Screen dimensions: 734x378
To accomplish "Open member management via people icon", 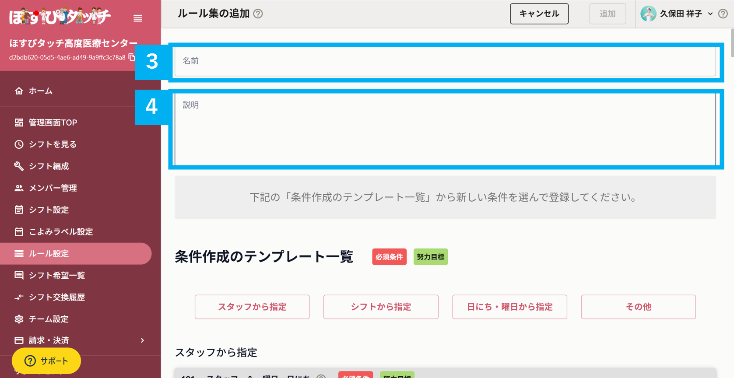I will point(18,188).
